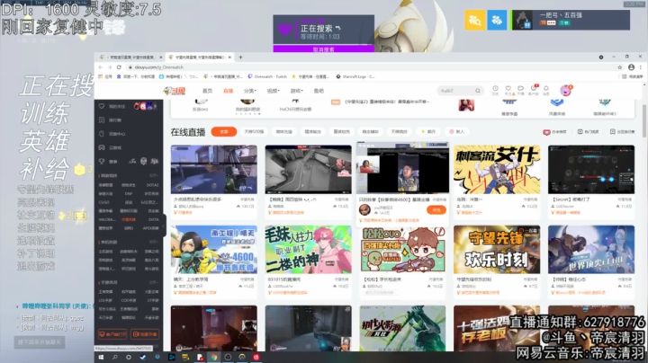Go back with browser back arrow
This screenshot has height=363, width=648.
101,67
